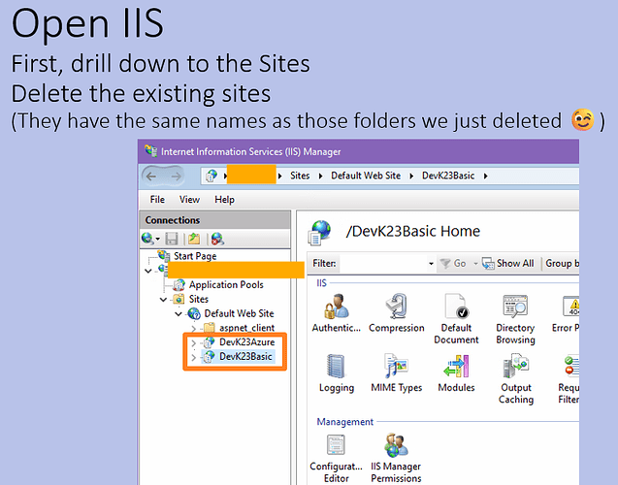Click the Management section header
The image size is (618, 485).
click(344, 422)
